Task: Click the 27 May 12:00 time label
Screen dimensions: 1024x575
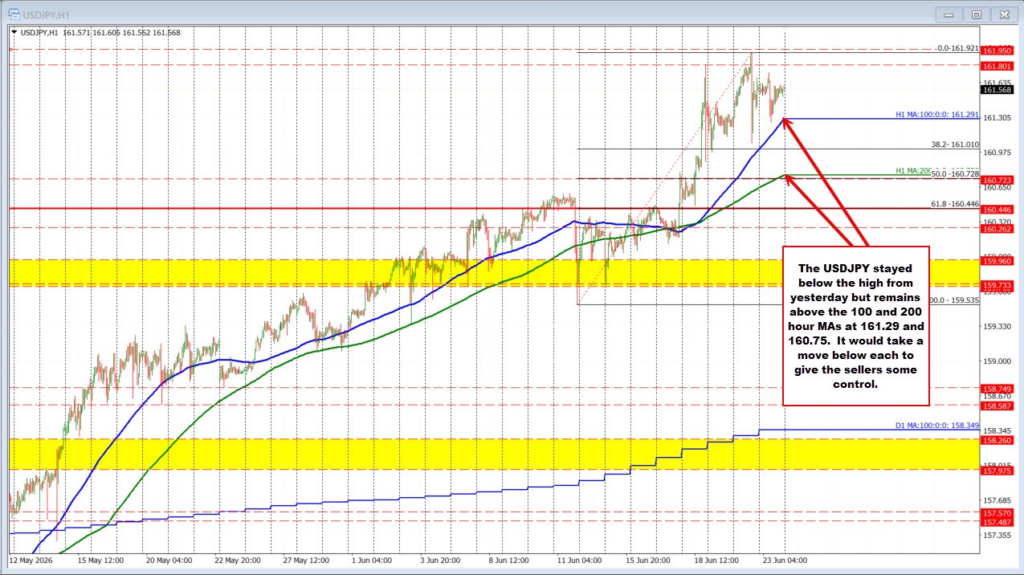Action: point(306,560)
